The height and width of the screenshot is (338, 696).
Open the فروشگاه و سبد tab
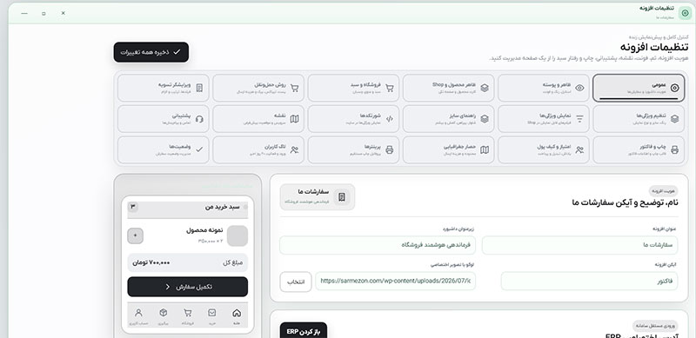353,88
